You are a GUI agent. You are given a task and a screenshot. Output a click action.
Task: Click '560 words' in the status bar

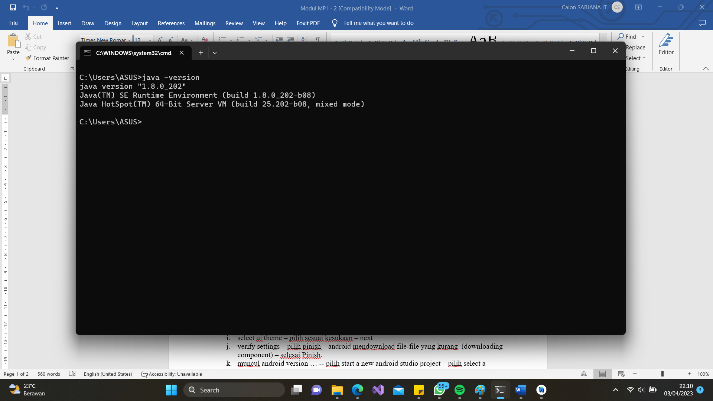[49, 374]
